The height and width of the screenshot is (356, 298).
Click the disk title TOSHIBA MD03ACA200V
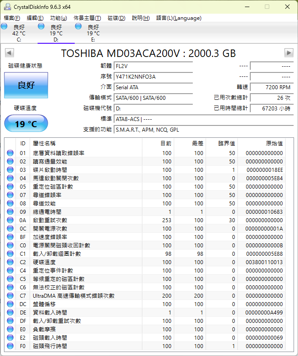point(149,53)
